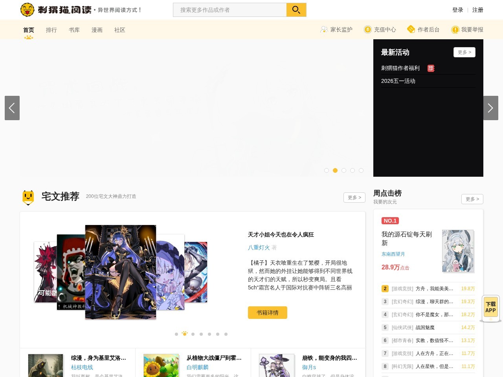Open author 白明麒麟
Screen dimensions: 503x377
198,367
